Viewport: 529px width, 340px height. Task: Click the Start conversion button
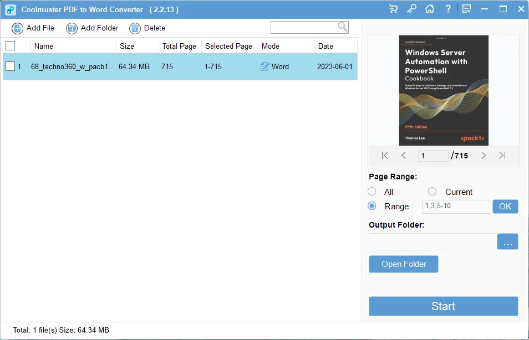pos(443,306)
